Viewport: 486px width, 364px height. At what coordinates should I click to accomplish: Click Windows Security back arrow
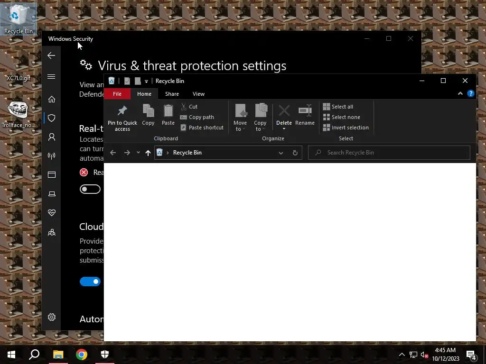point(51,55)
